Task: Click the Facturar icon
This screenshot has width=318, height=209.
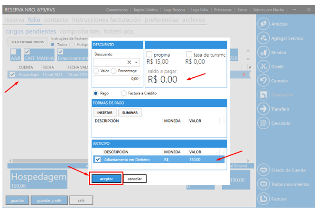Action: coord(263,199)
